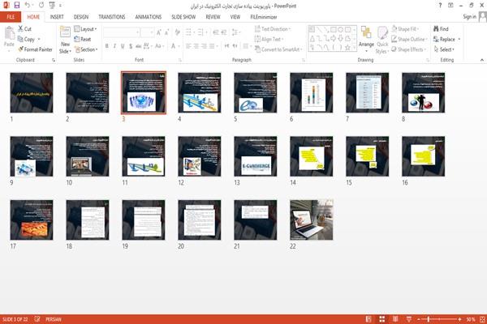
Task: Click Slide Sorter view icon in status bar
Action: point(382,319)
